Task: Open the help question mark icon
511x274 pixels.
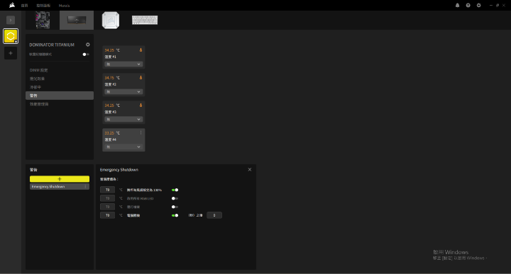Action: (468, 5)
